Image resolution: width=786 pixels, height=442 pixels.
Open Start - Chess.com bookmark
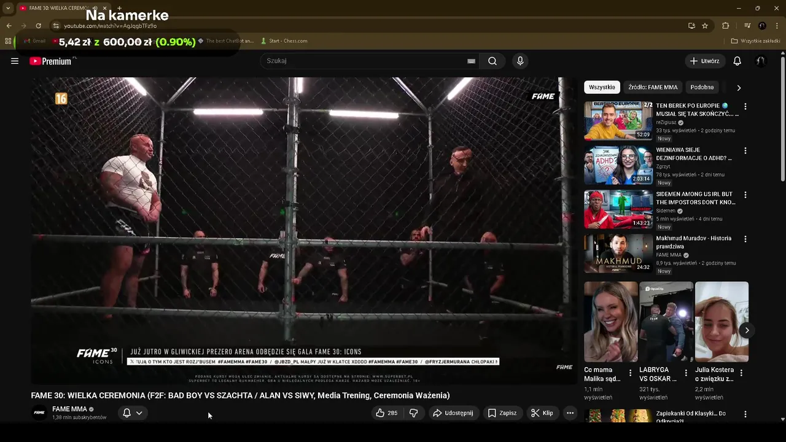coord(284,41)
